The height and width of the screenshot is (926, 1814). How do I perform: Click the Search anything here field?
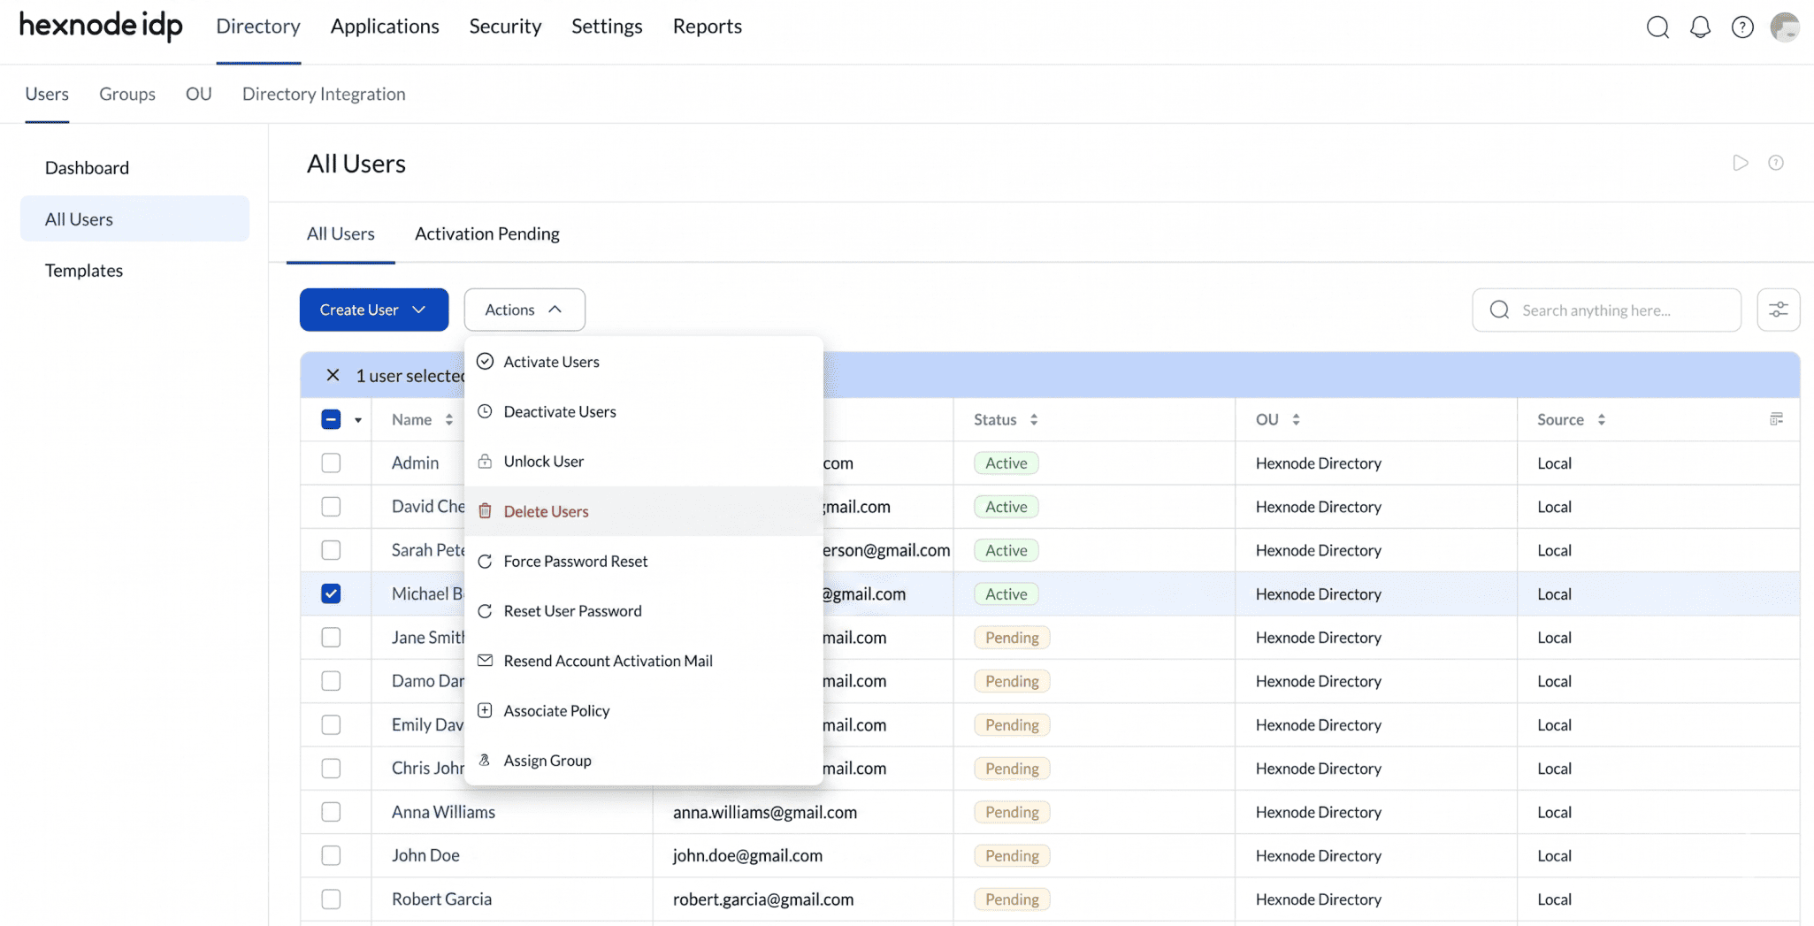[x=1606, y=310]
